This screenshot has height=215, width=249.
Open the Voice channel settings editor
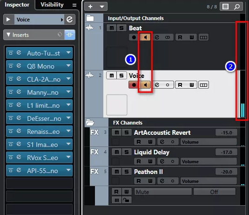click(69, 20)
